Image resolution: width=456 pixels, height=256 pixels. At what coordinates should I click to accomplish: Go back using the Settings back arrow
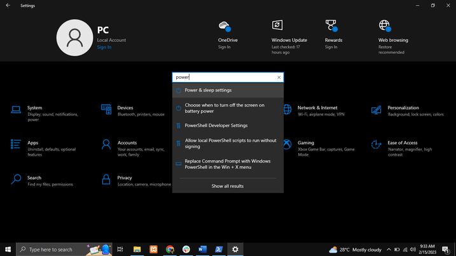point(8,5)
